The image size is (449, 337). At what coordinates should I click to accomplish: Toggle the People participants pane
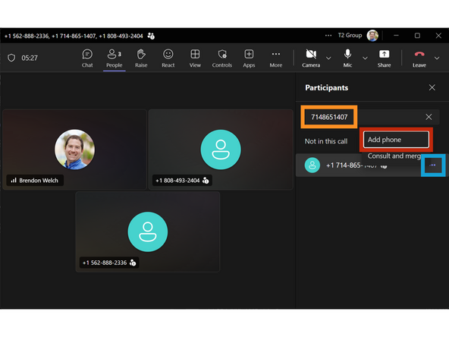pyautogui.click(x=115, y=58)
